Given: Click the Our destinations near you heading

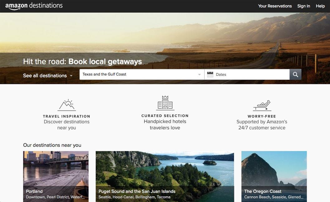Looking at the screenshot, I should click(x=52, y=145).
